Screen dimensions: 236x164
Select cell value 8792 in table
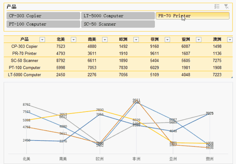(61, 61)
